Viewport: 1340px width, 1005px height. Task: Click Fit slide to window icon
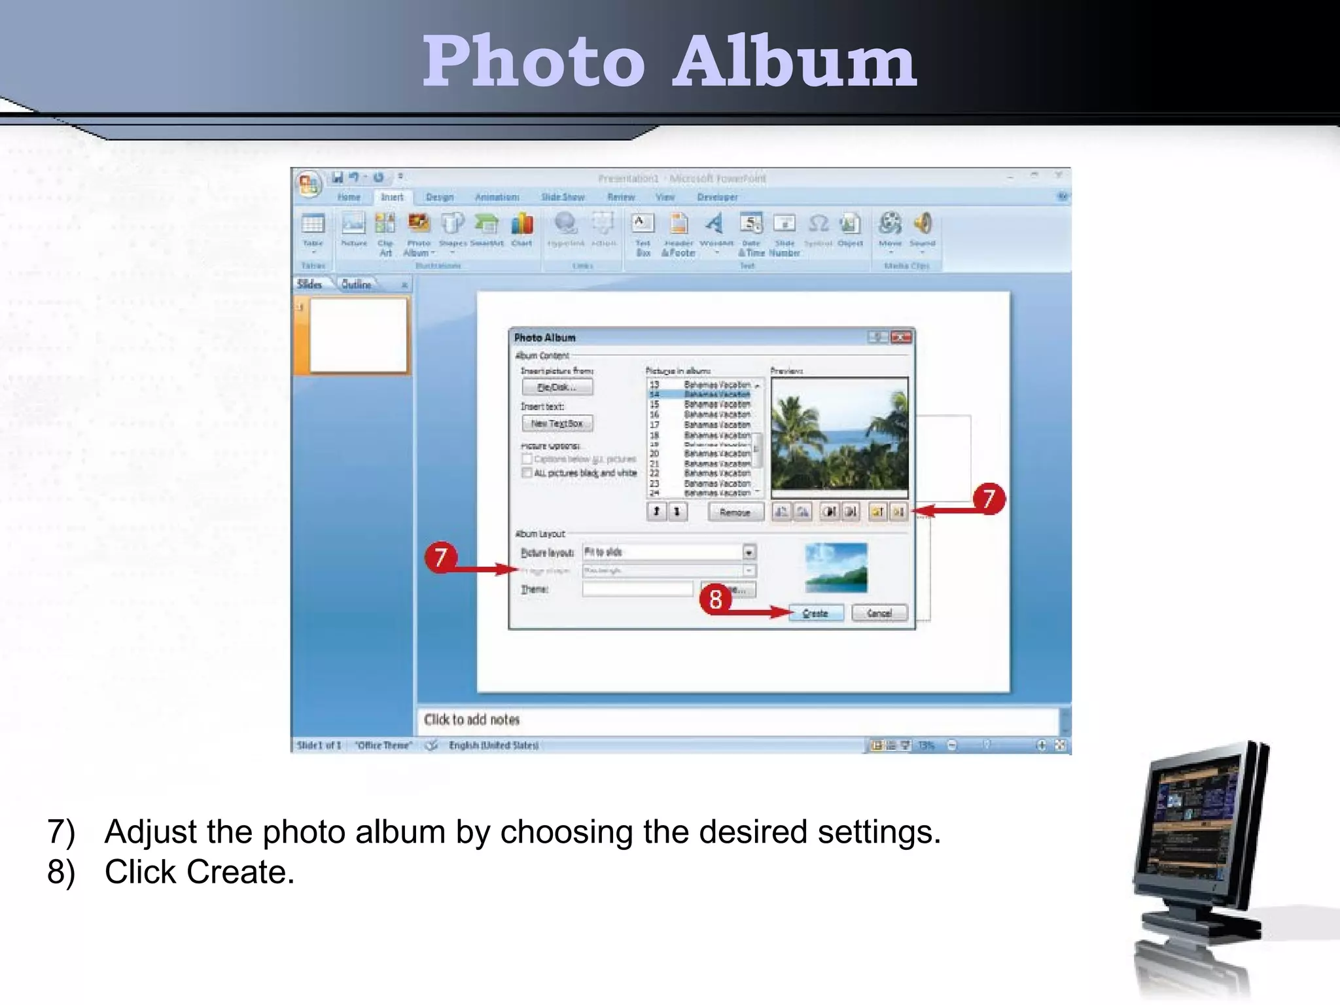tap(1061, 745)
